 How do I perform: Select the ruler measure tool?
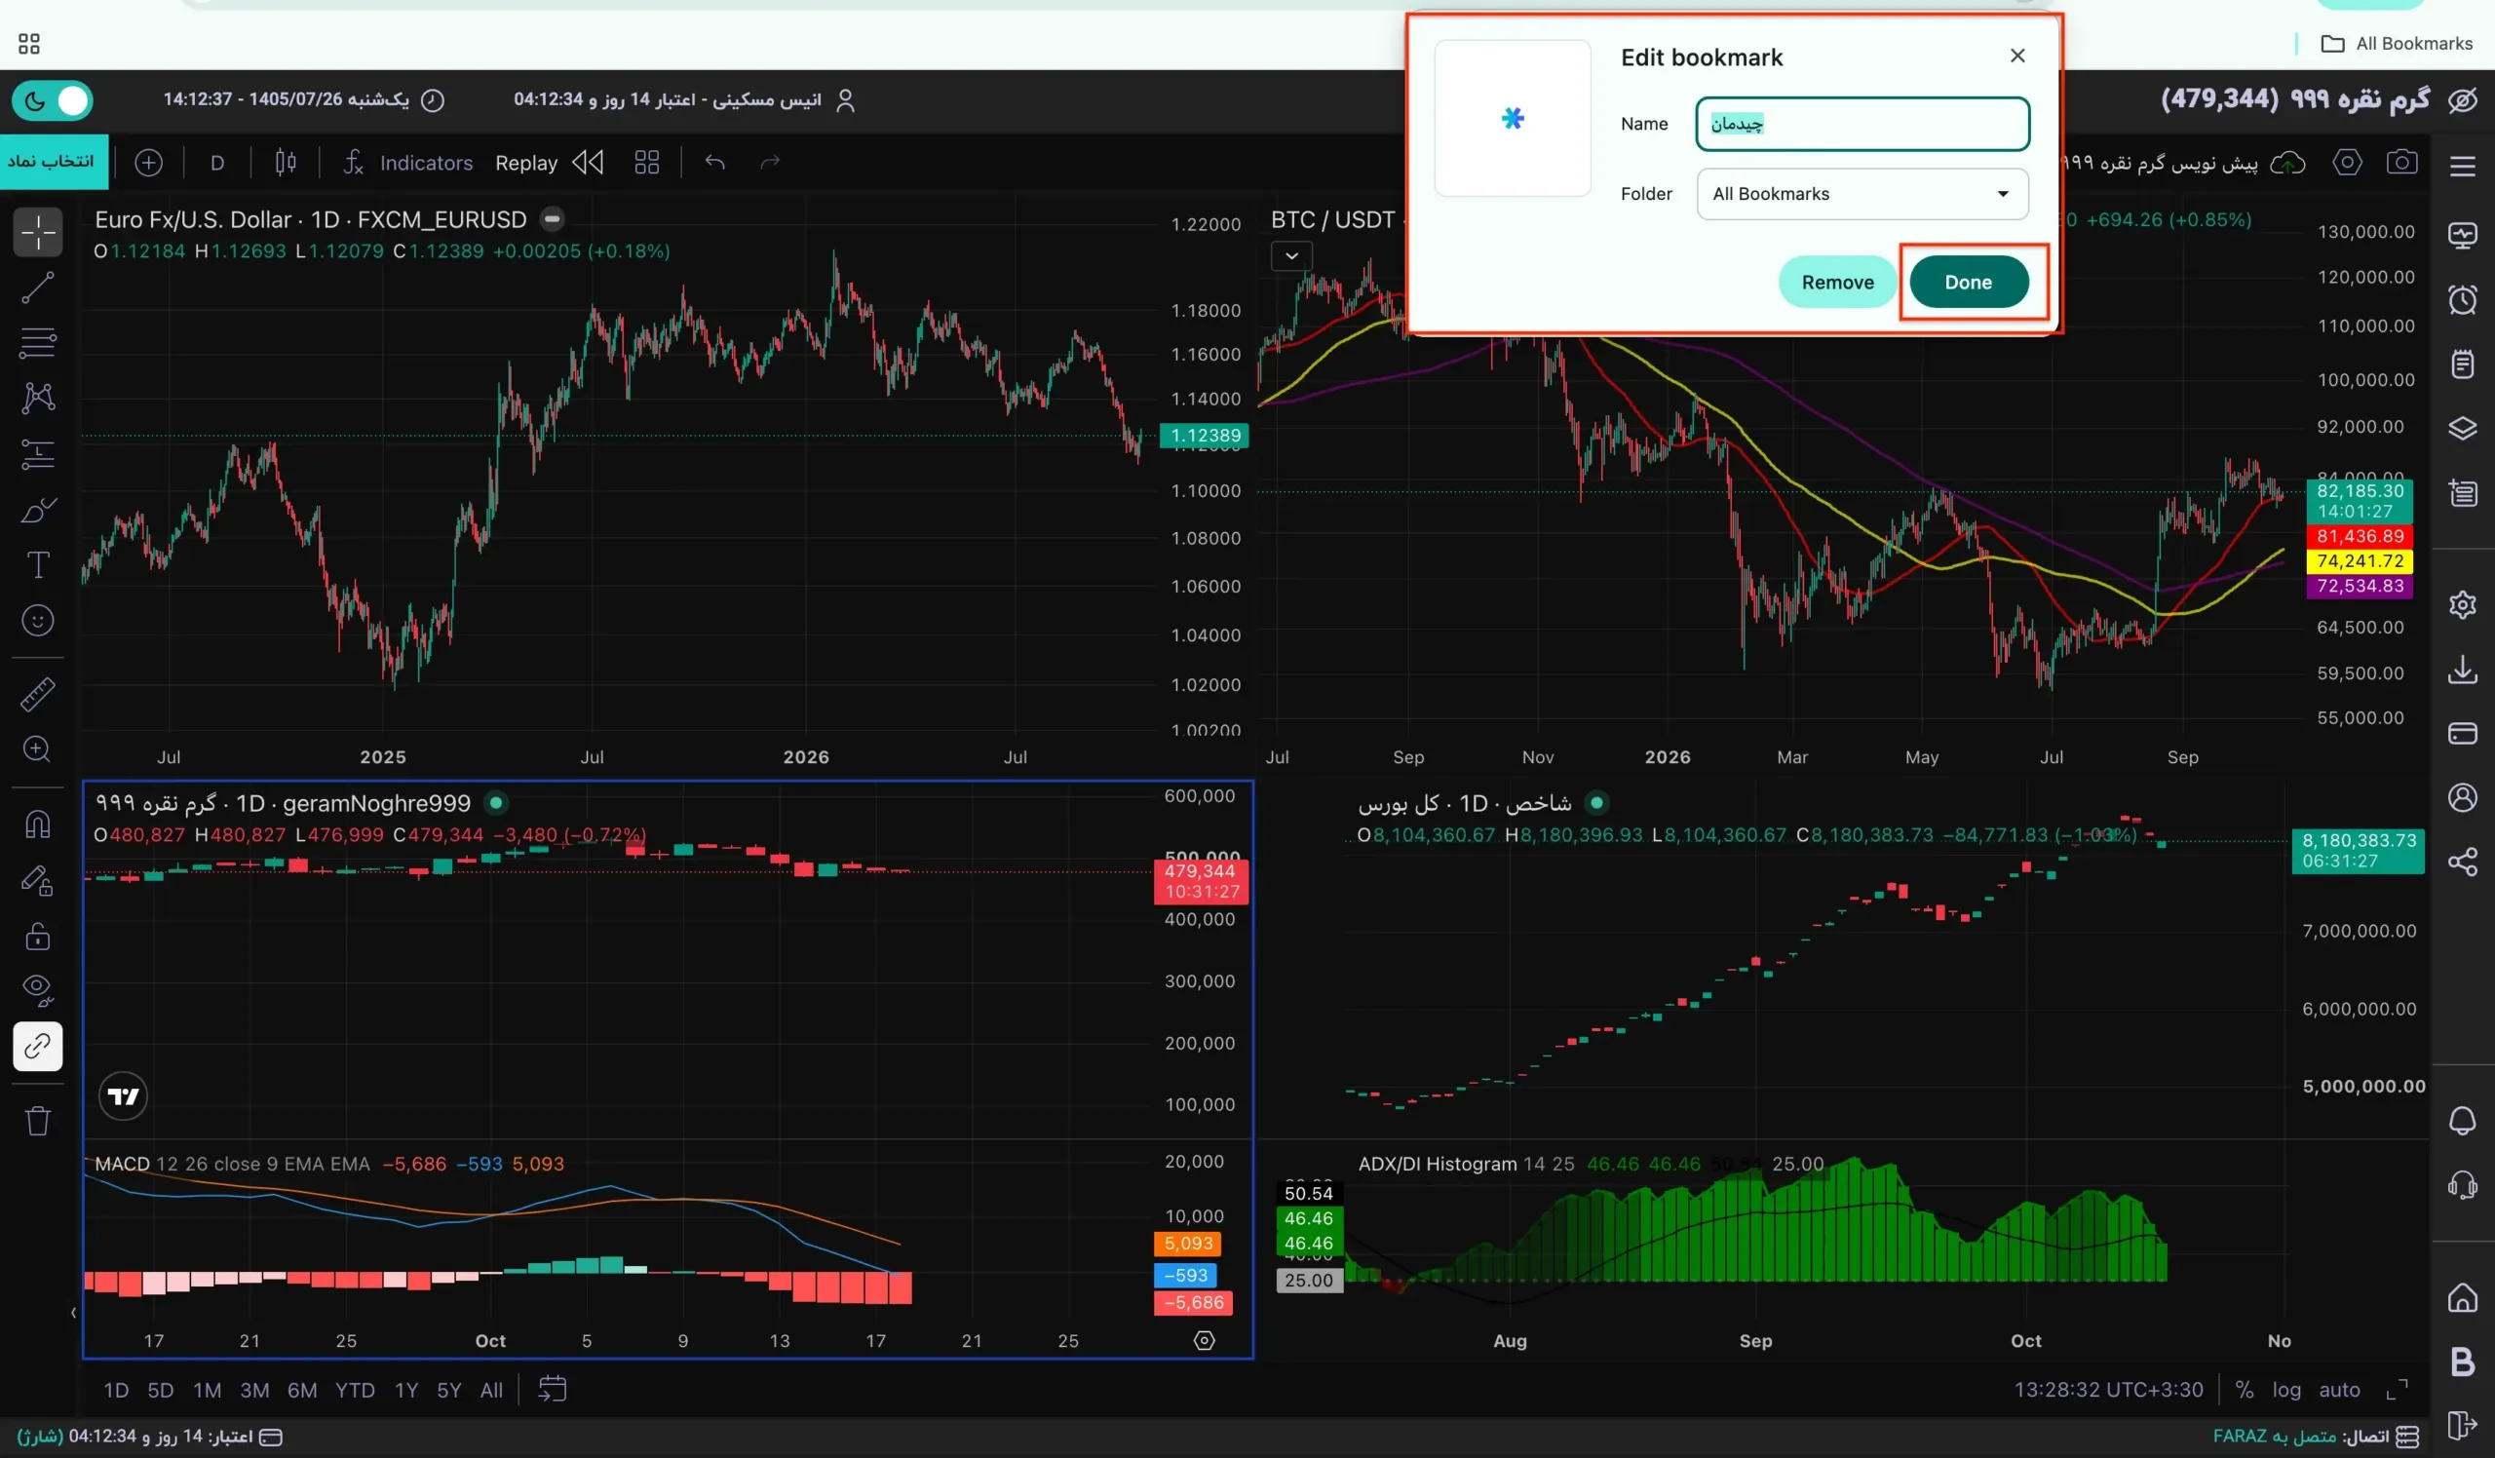(38, 694)
